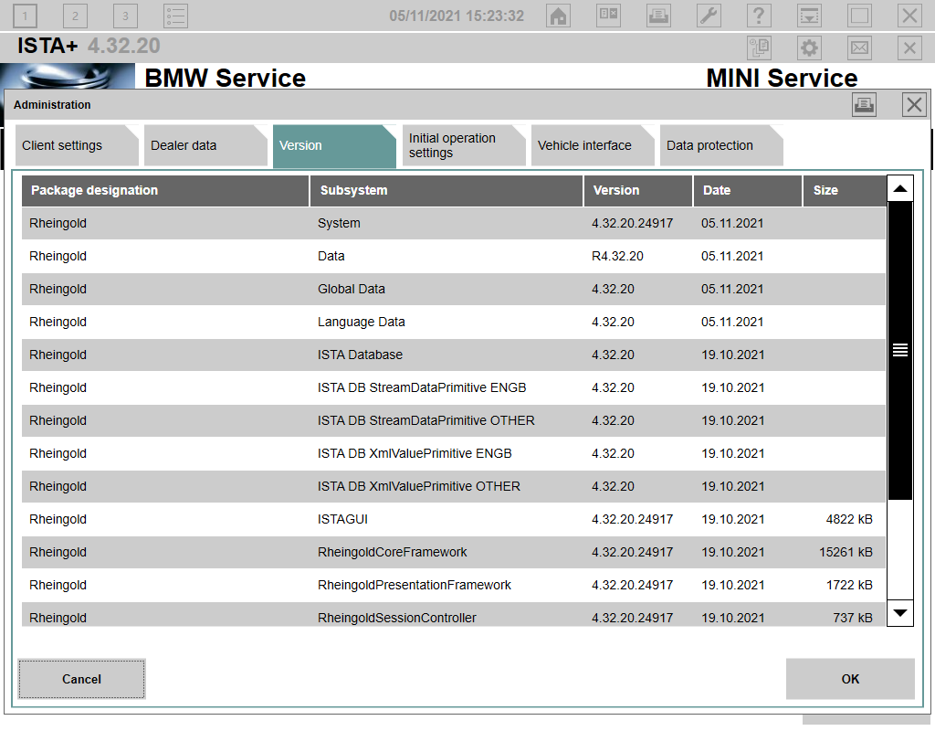This screenshot has width=935, height=731.
Task: Click the 4822 kB size value
Action: pos(849,519)
